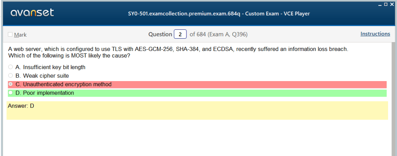Pick radio option D, Poor implementation
The image size is (397, 156).
tap(10, 93)
